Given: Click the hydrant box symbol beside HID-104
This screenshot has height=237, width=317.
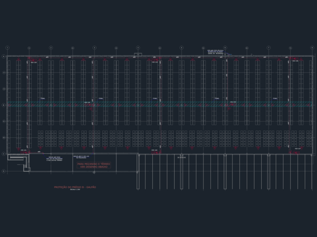Looking at the screenshot, I should pyautogui.click(x=155, y=153).
